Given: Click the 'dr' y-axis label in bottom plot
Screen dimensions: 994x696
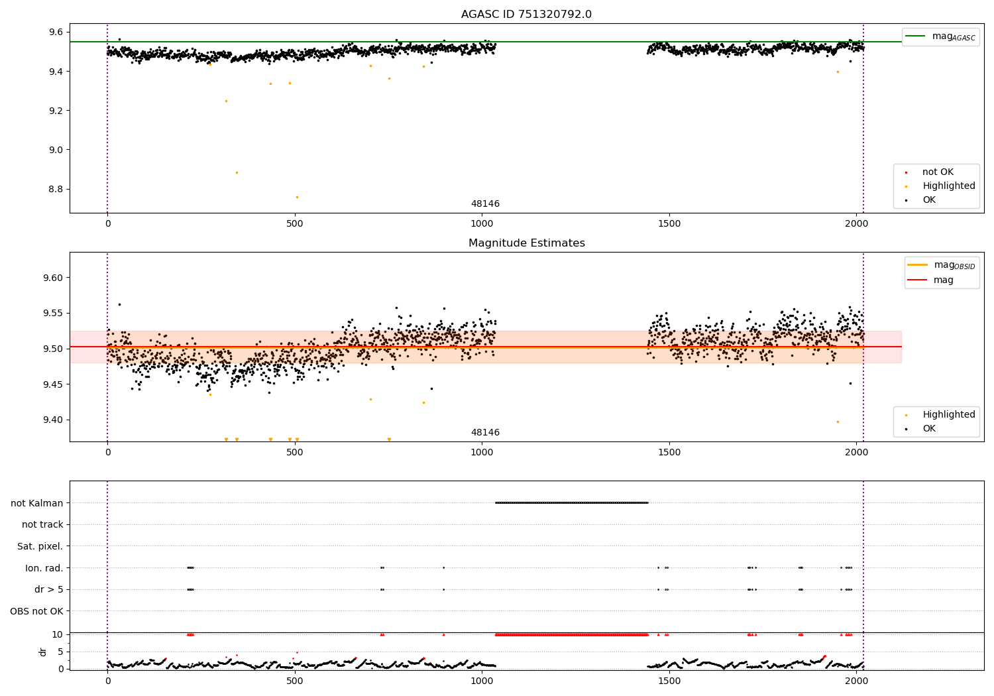Looking at the screenshot, I should pyautogui.click(x=43, y=652).
